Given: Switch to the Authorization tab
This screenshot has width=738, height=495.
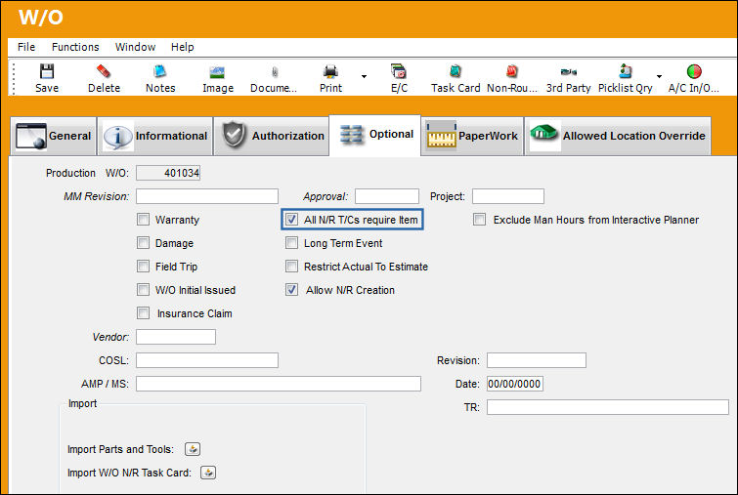Looking at the screenshot, I should 272,136.
